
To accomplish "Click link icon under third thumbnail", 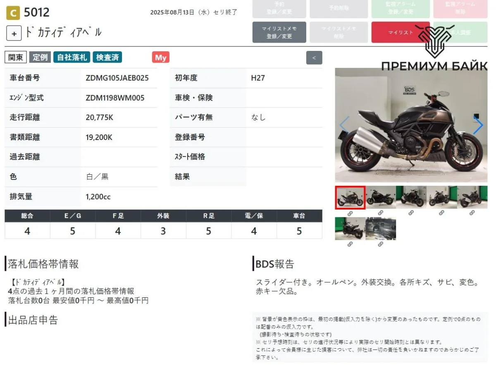I will [x=411, y=213].
